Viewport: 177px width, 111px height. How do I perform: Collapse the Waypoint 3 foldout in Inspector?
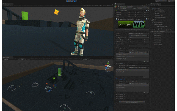(117, 79)
